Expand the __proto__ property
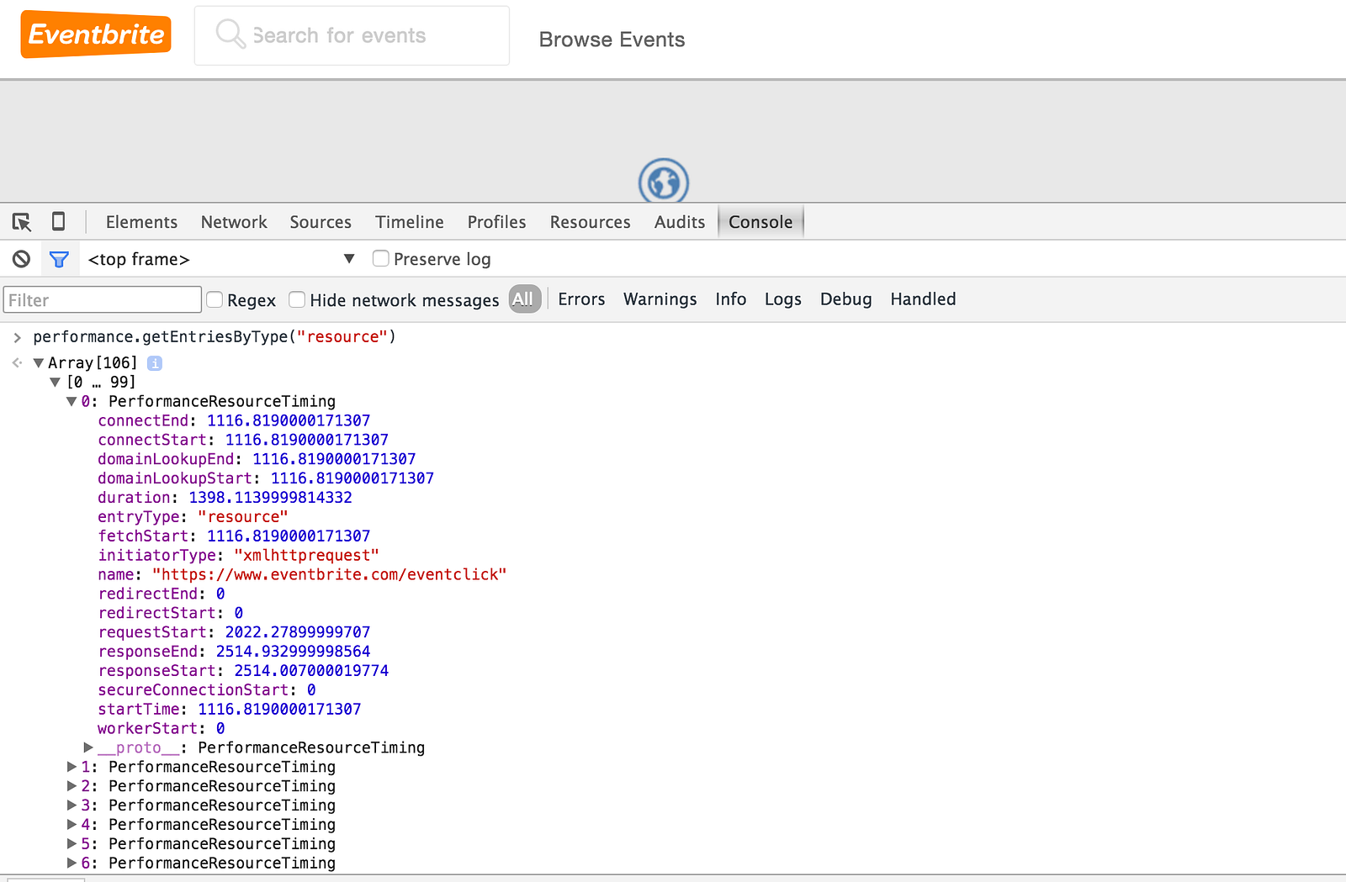 88,747
